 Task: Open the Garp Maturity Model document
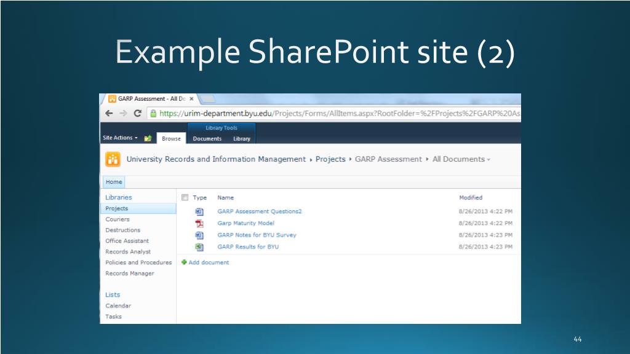point(246,223)
